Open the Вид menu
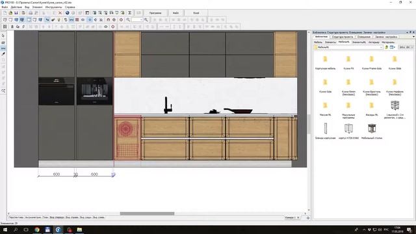Image resolution: width=416 pixels, height=234 pixels. 27,7
